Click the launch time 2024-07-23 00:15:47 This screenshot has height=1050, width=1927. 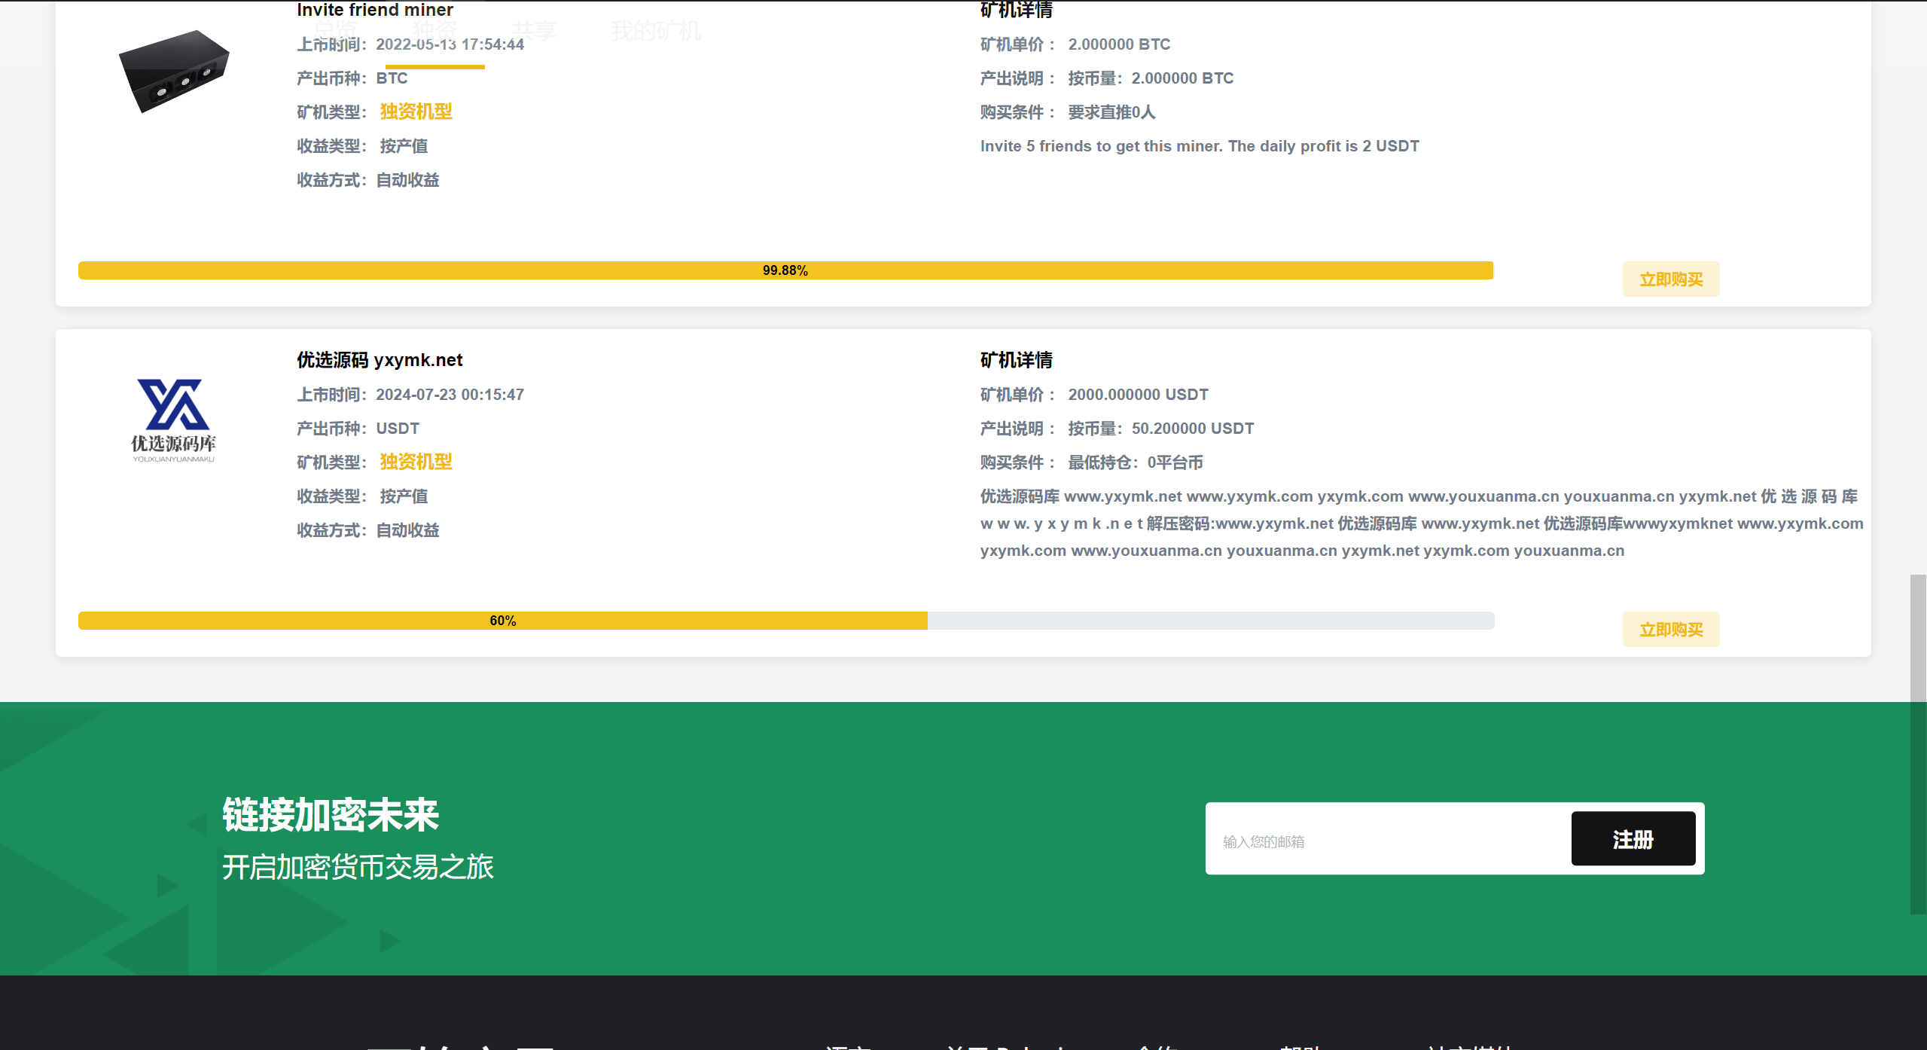tap(450, 395)
